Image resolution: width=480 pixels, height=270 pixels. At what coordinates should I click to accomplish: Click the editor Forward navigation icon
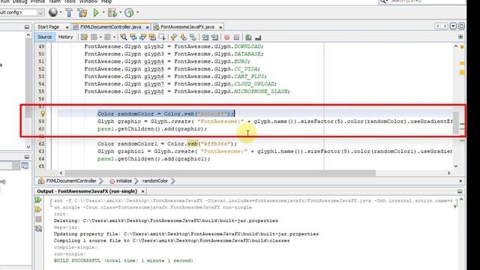coord(107,37)
